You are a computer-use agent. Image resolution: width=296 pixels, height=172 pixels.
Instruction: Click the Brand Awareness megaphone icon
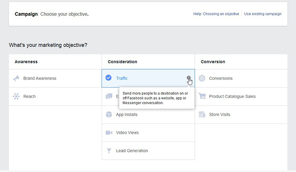[x=16, y=78]
